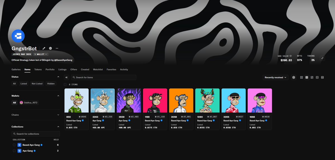Expand the Chains filter section
Viewport: 335px width, 160px height.
58,115
